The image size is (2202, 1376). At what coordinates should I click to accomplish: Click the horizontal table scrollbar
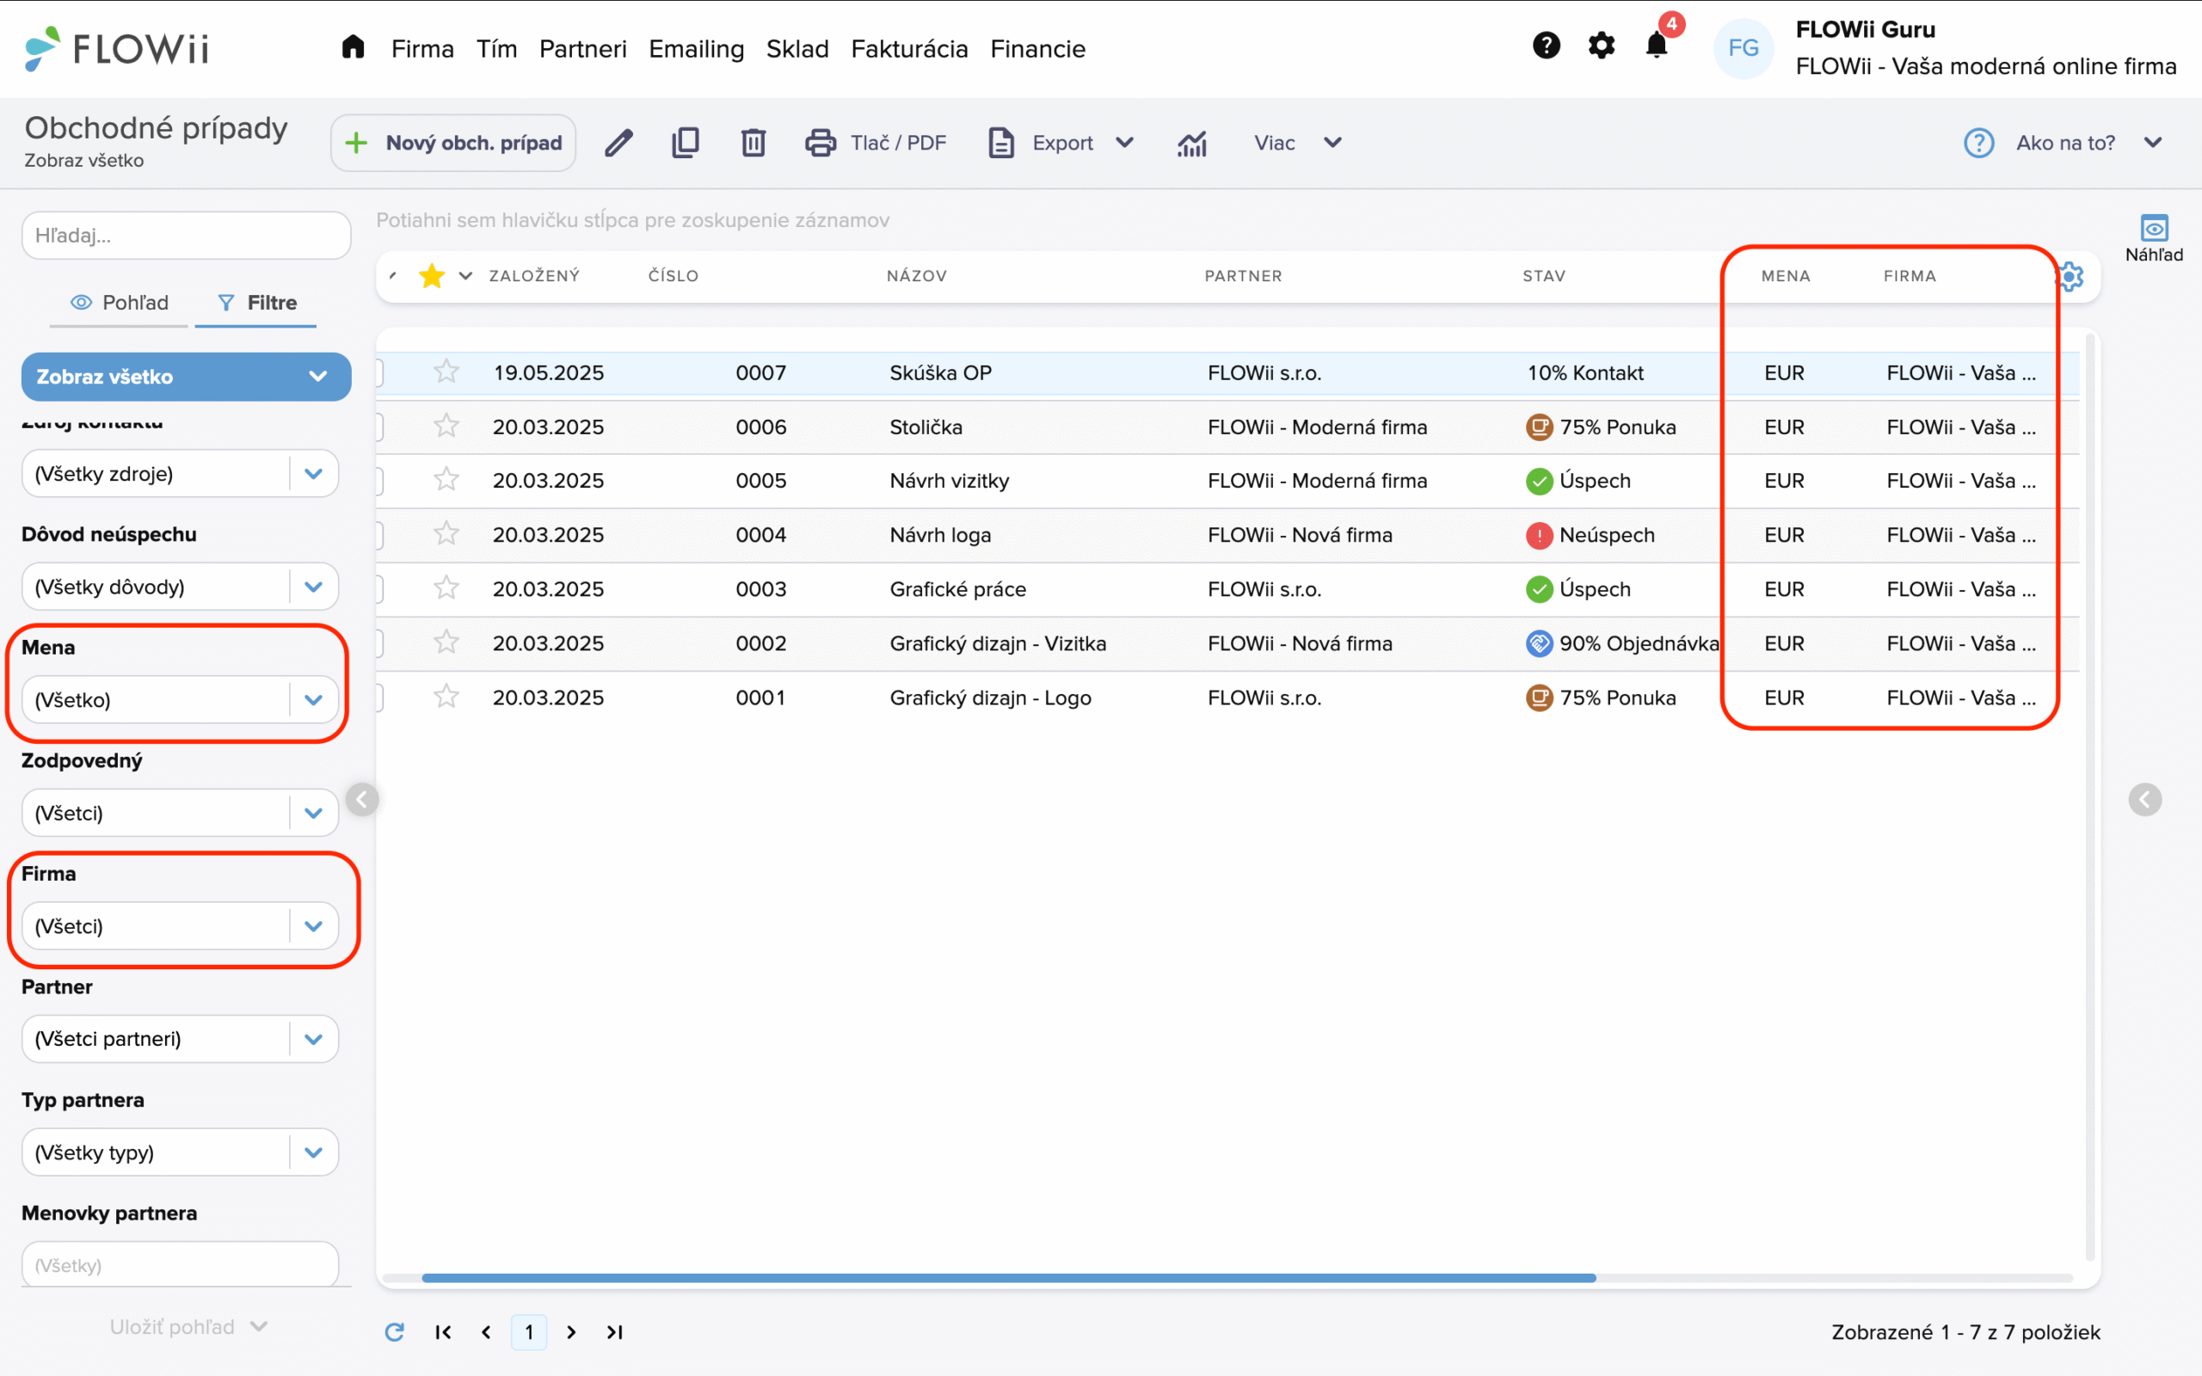point(1008,1278)
